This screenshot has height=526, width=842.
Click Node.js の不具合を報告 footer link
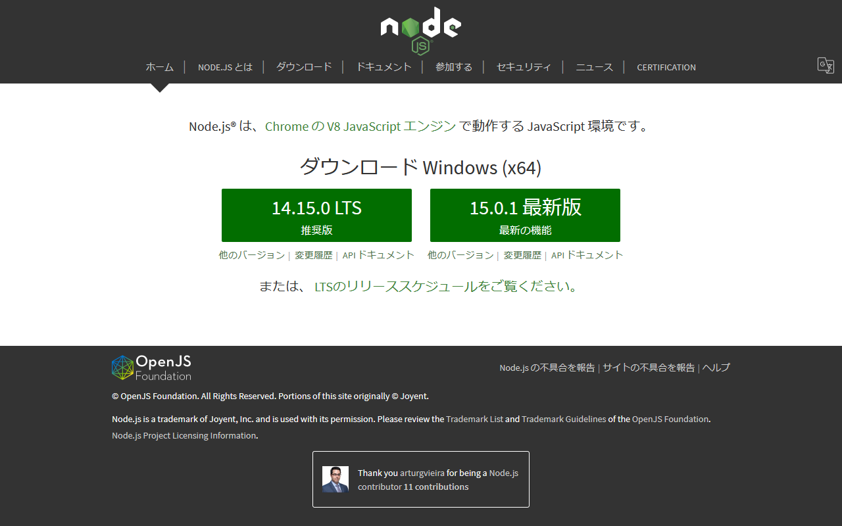[547, 368]
